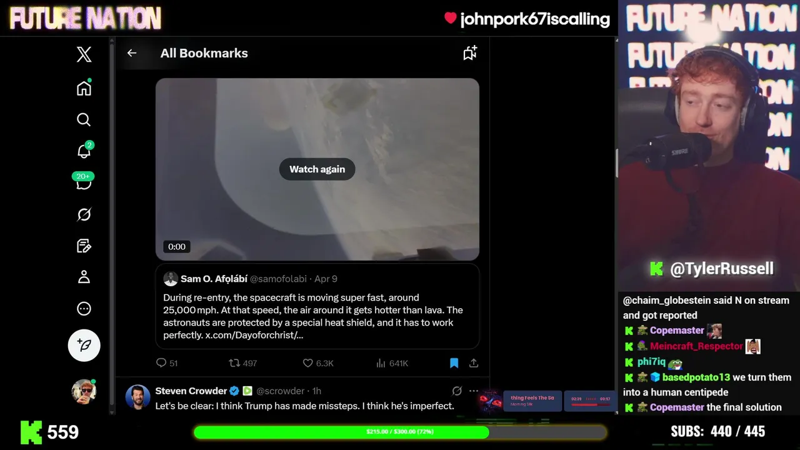View analytics showing 641K views
The image size is (800, 450).
tap(392, 363)
